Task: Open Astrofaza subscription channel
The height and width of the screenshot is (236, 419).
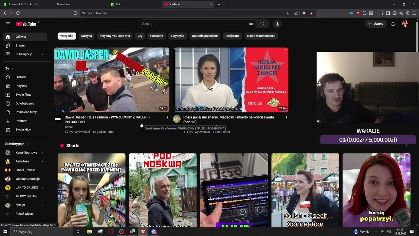Action: pyautogui.click(x=25, y=161)
